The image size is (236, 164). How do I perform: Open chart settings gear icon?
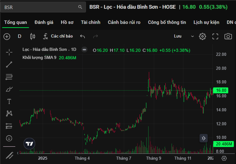(x=202, y=36)
